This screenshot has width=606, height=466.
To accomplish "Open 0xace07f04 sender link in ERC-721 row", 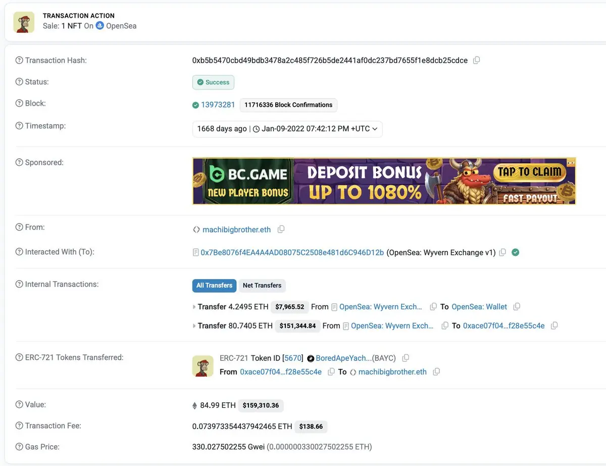I will click(281, 372).
